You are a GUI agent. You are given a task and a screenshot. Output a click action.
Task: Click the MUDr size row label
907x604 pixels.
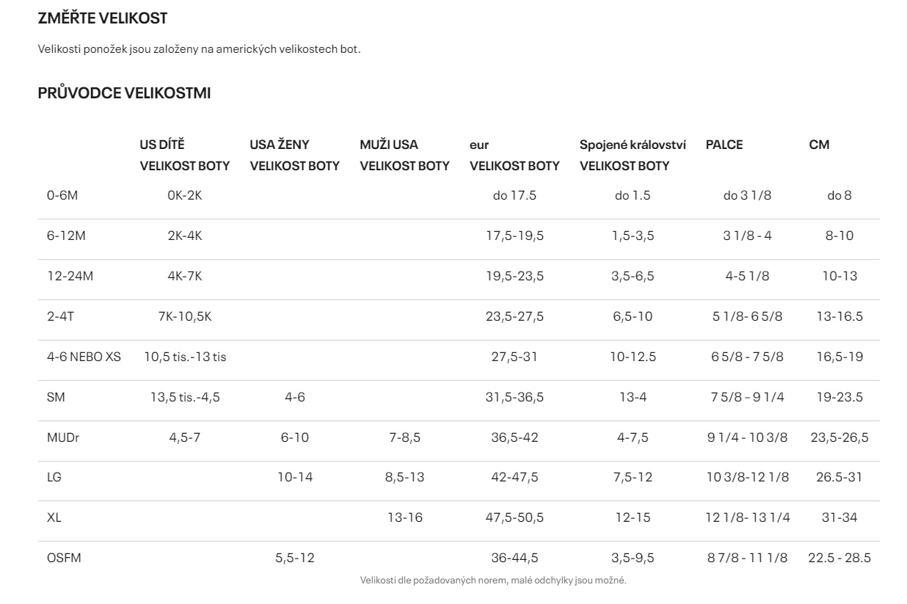point(63,438)
